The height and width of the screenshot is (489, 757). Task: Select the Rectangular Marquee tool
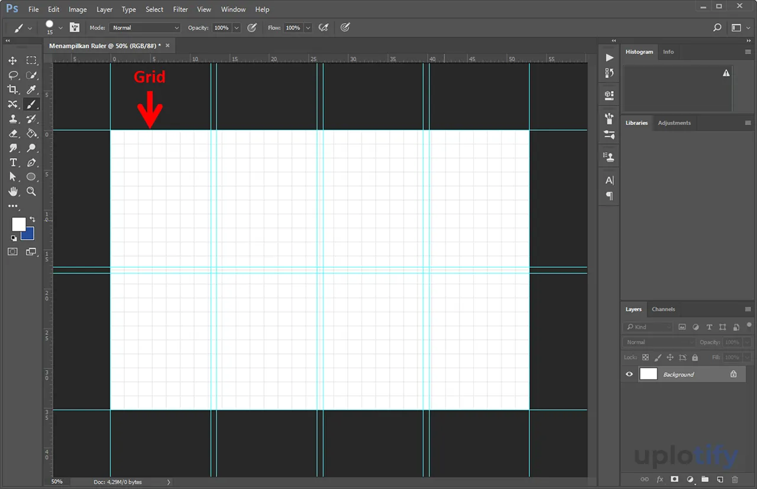[31, 60]
